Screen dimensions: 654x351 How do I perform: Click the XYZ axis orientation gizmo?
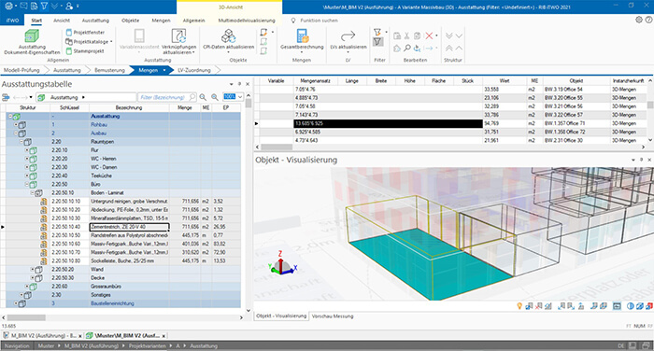[x=282, y=262]
